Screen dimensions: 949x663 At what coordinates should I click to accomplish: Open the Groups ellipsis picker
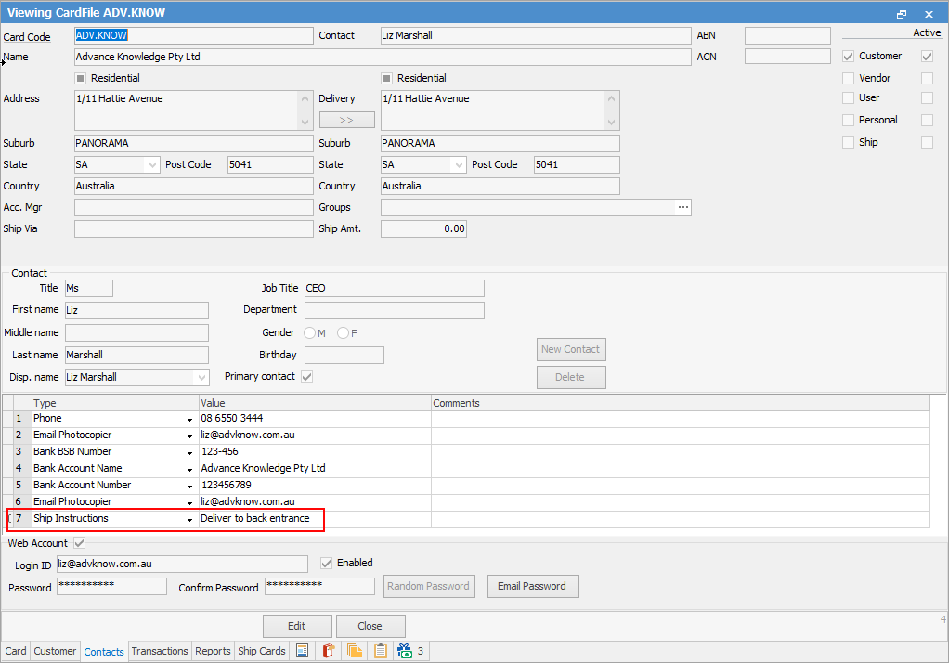(683, 208)
